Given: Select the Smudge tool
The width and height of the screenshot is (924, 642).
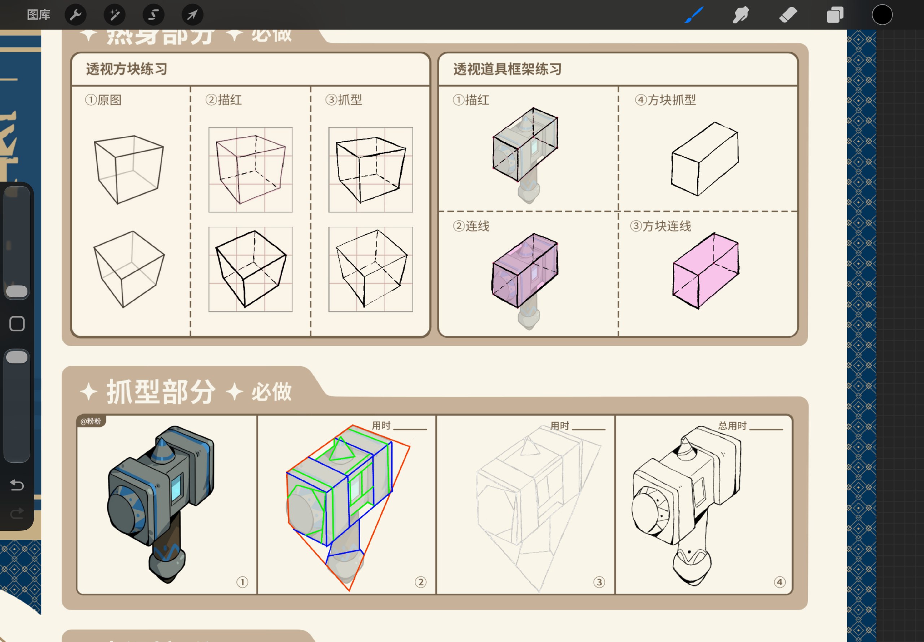Looking at the screenshot, I should (x=741, y=15).
